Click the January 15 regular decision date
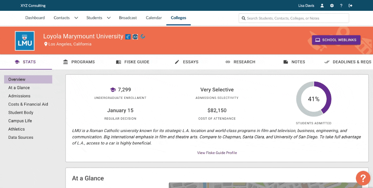 click(120, 110)
